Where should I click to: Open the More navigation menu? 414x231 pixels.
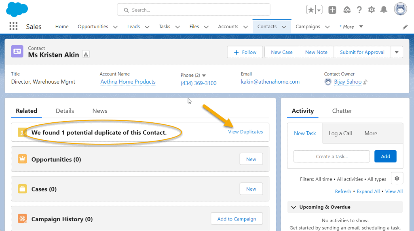click(x=351, y=27)
